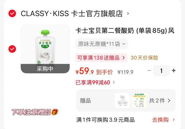Tap the 可享满138送赠品 promotion tag

coord(101,58)
